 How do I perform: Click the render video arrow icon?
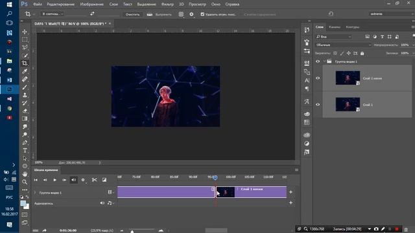click(x=44, y=230)
